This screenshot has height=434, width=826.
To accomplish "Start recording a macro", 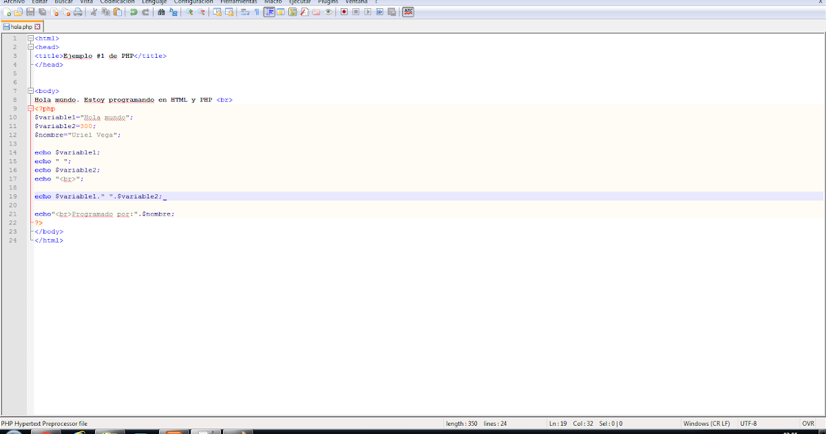I will (344, 12).
